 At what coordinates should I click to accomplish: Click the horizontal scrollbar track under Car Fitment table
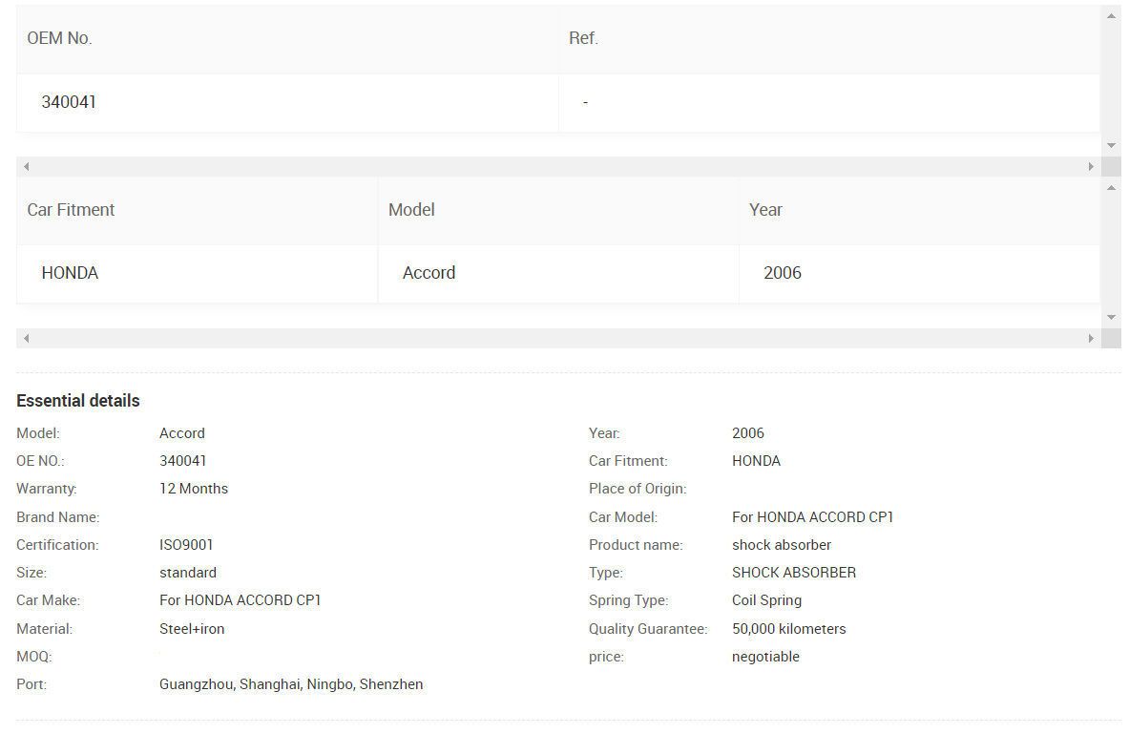pyautogui.click(x=558, y=338)
